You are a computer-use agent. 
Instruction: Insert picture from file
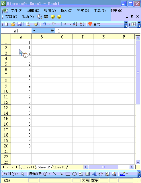click(x=114, y=174)
